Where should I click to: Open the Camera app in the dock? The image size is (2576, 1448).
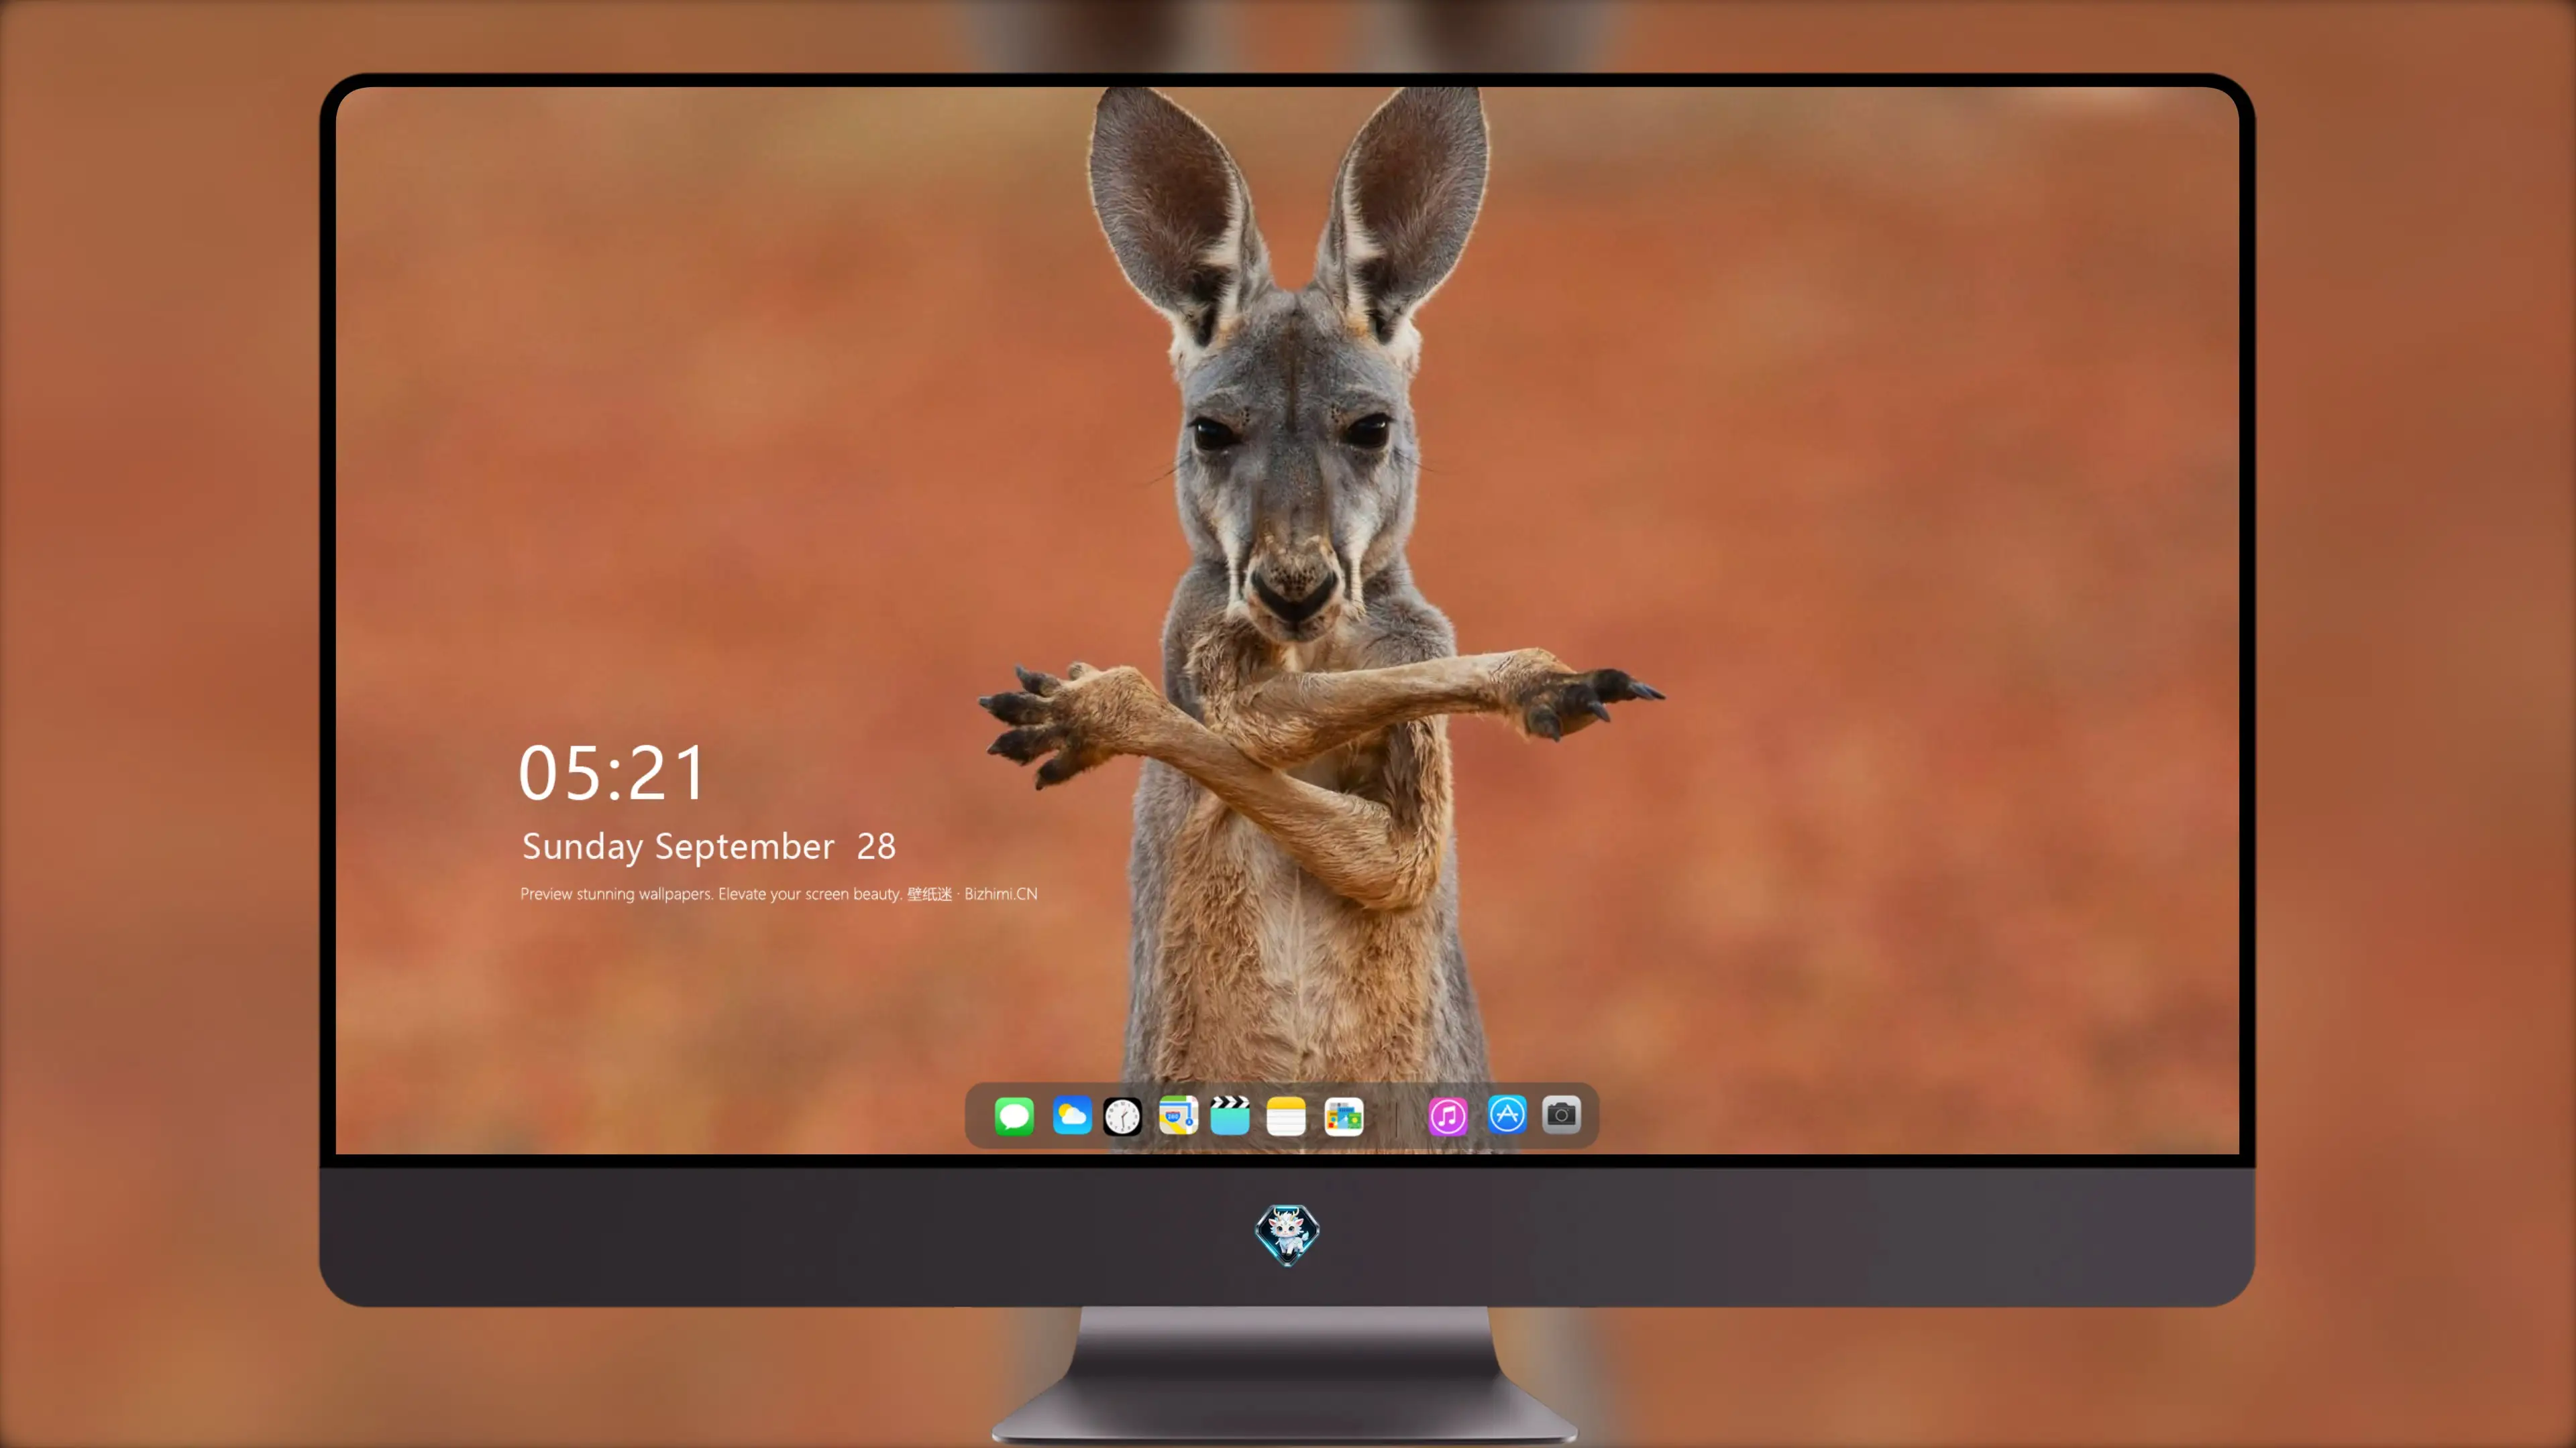(1561, 1114)
